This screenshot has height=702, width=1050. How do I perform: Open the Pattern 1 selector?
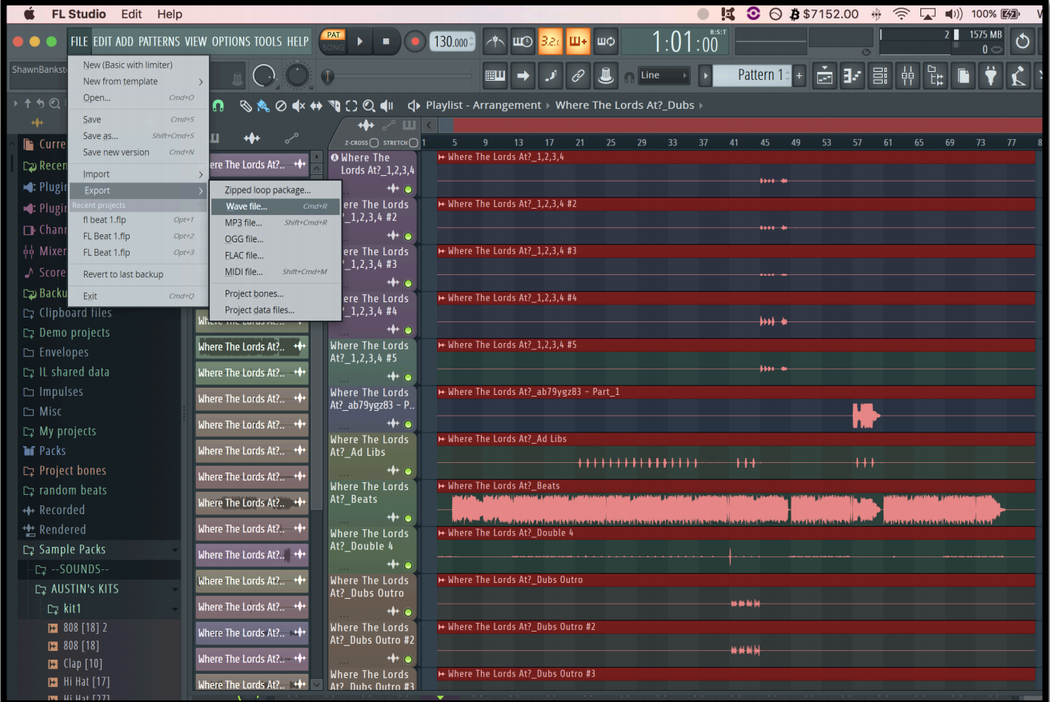[751, 76]
